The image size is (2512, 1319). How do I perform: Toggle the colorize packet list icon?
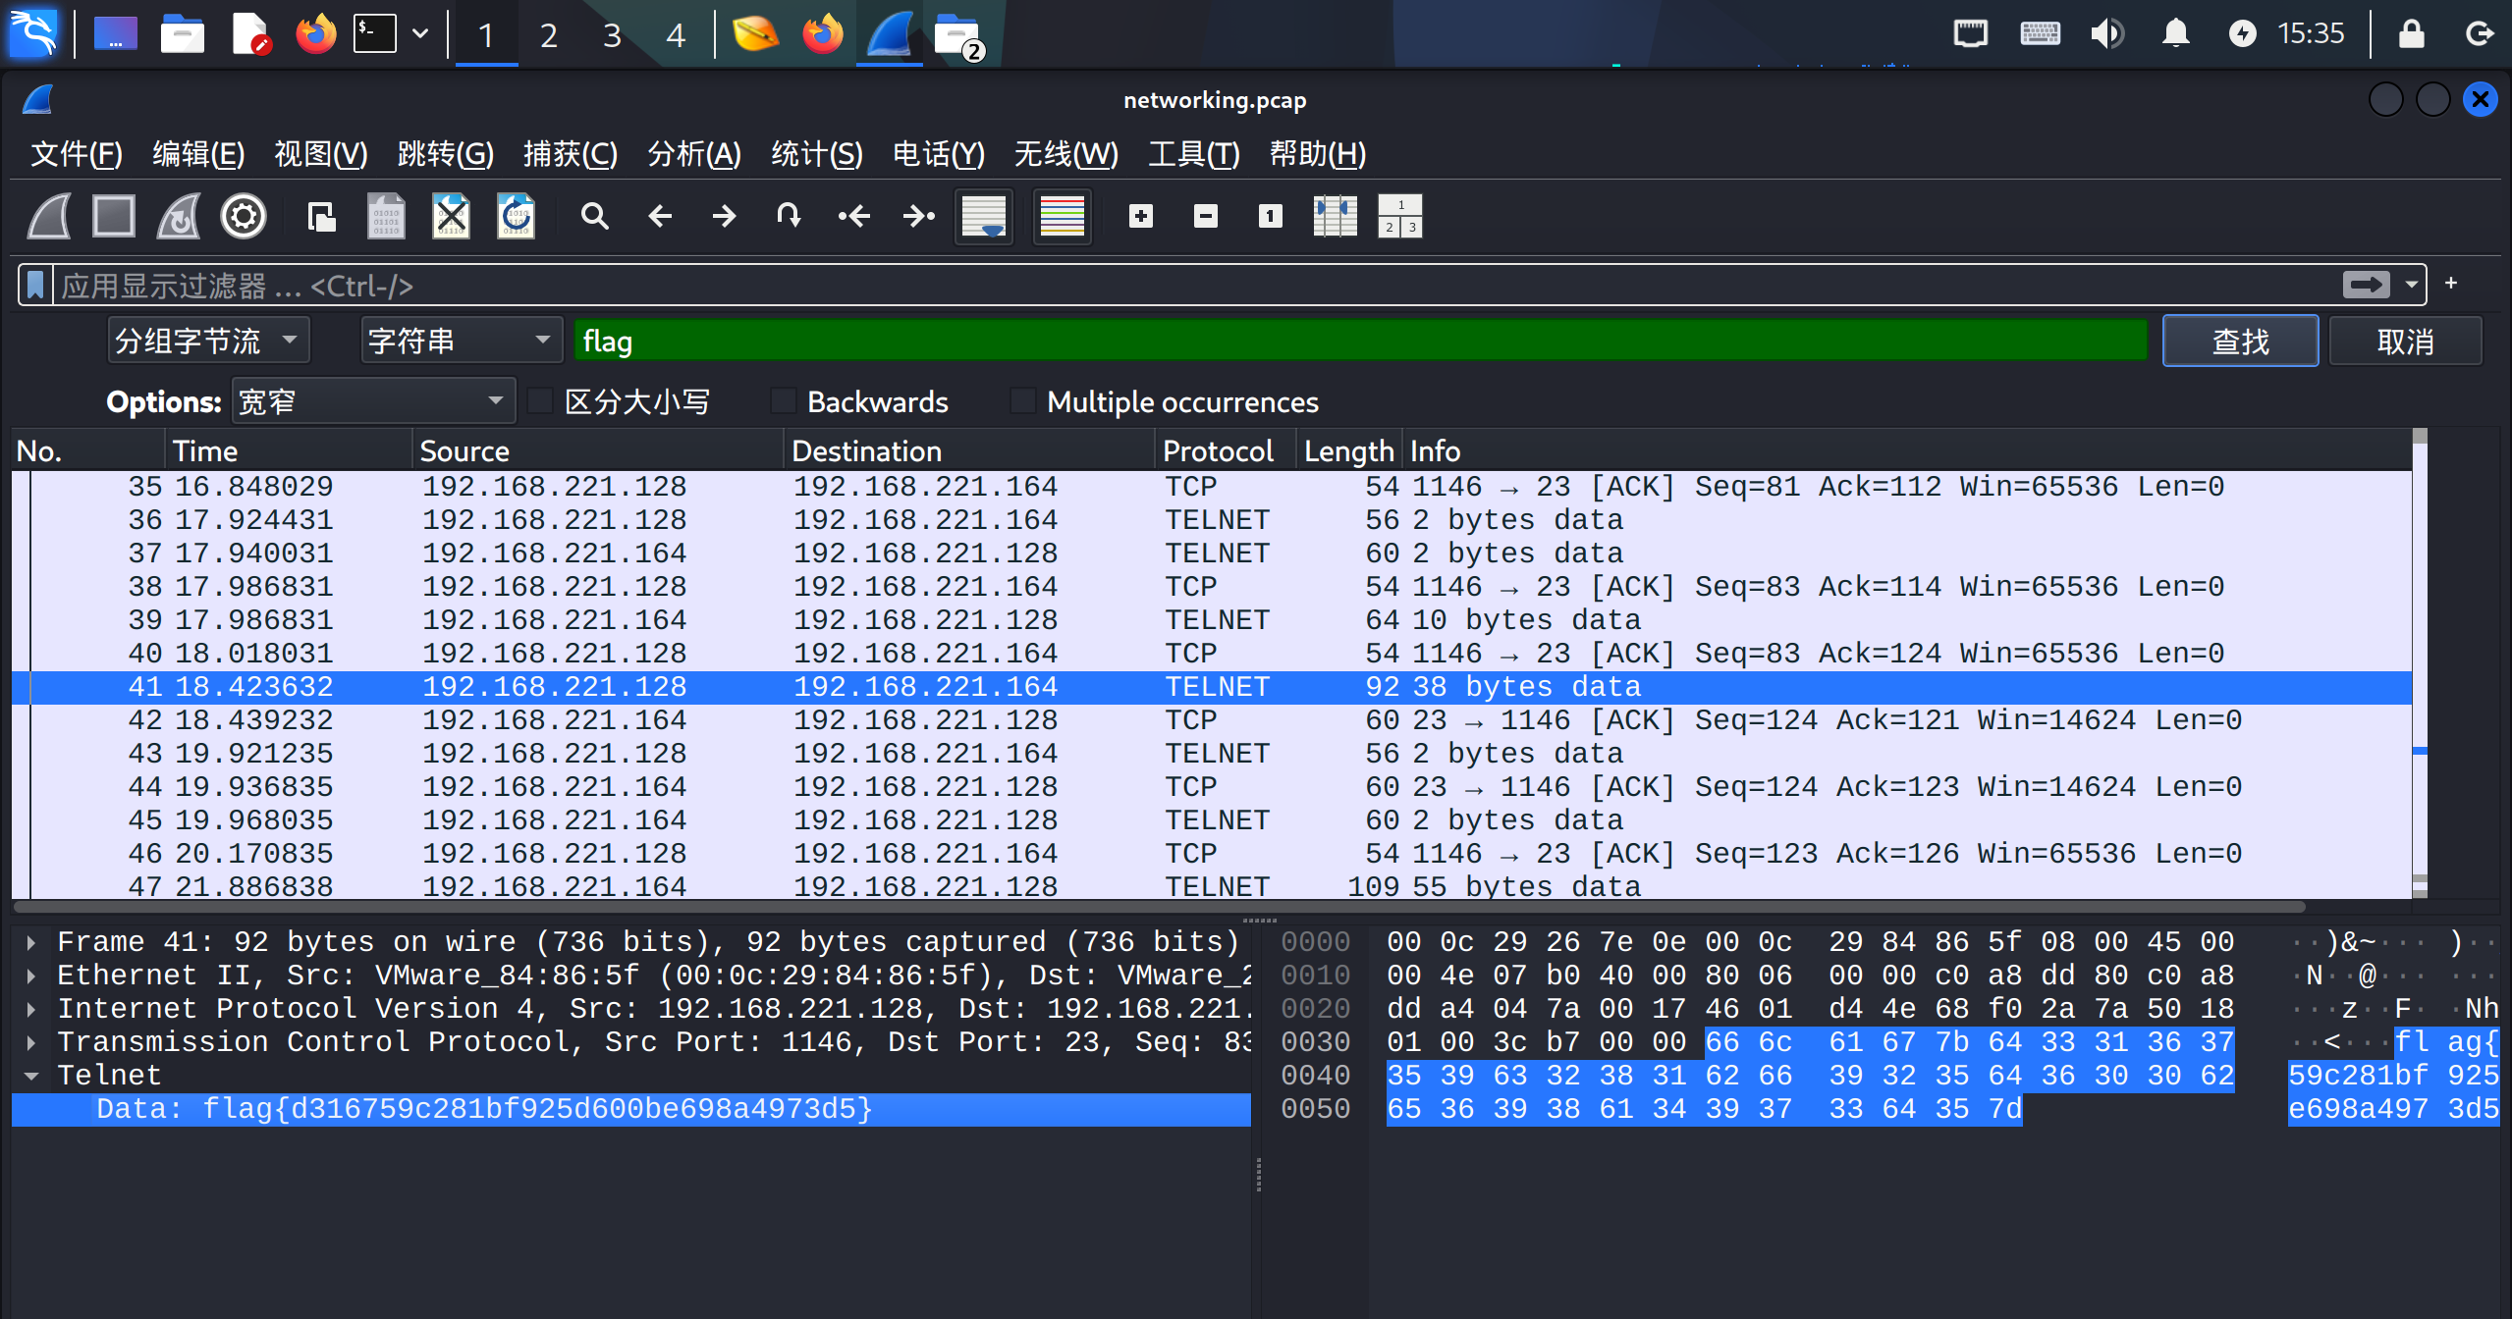tap(1062, 216)
